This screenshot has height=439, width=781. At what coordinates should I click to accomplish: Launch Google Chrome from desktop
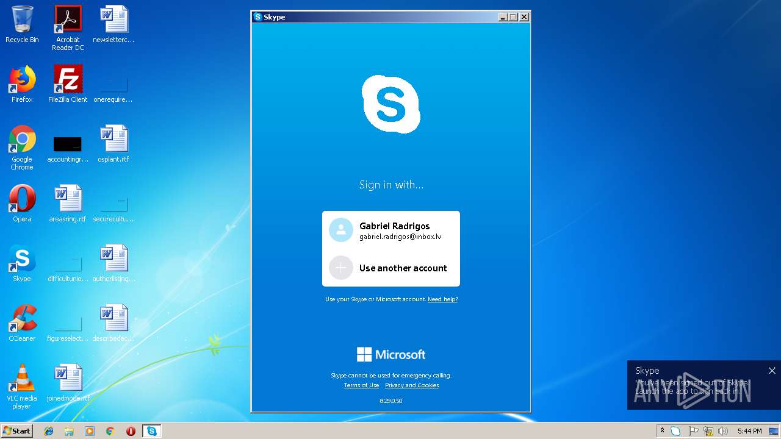click(x=22, y=148)
